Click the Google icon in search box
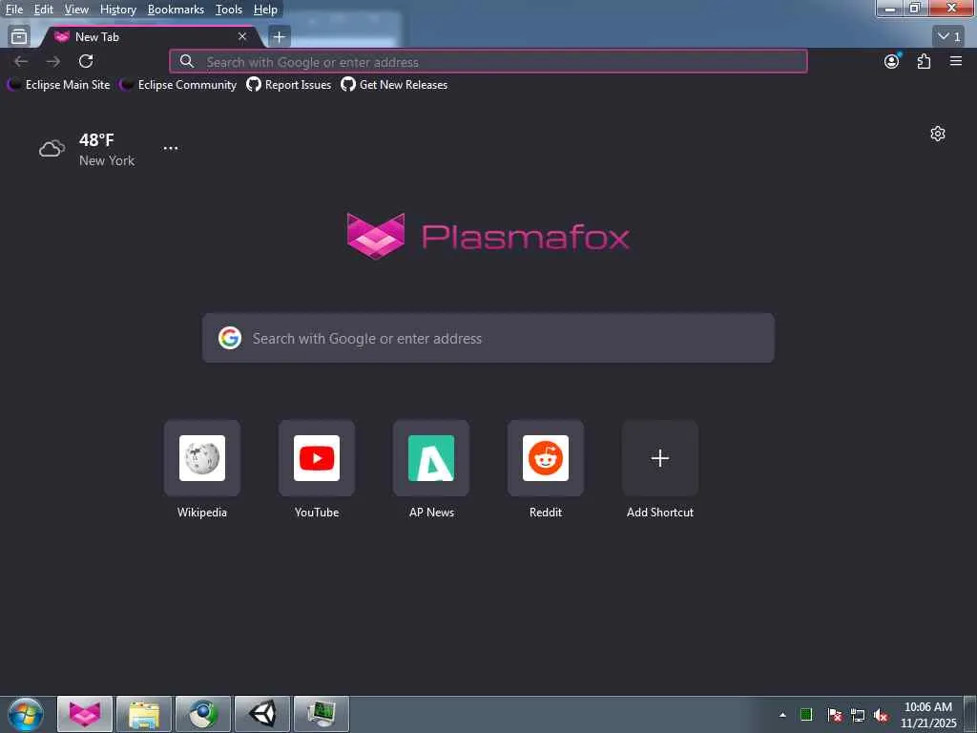The width and height of the screenshot is (977, 733). (230, 338)
